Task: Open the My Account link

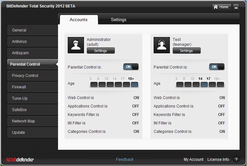Action: [194, 160]
